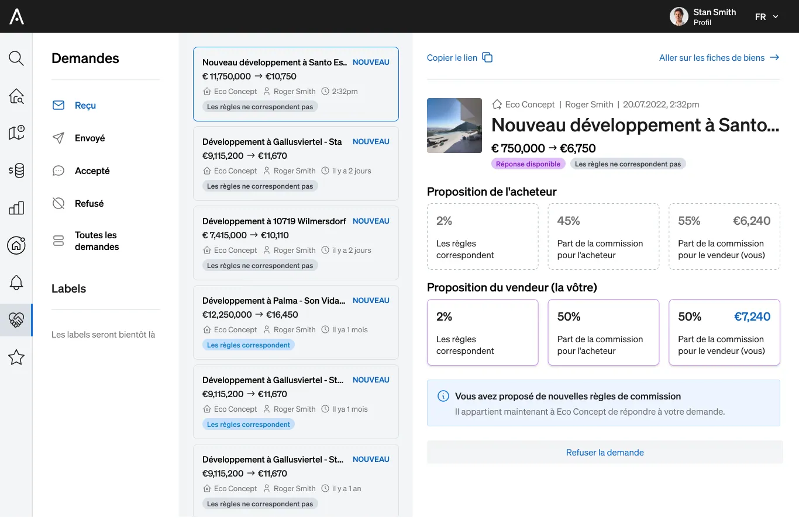Open the Développement à Gallusviertel - Sta request card
Screen dimensions: 799x518
(296, 164)
